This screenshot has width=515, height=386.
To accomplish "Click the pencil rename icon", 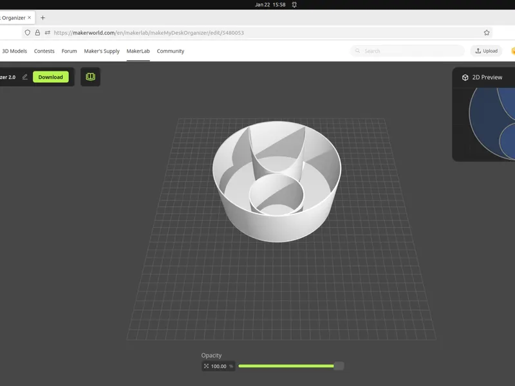I will coord(25,77).
